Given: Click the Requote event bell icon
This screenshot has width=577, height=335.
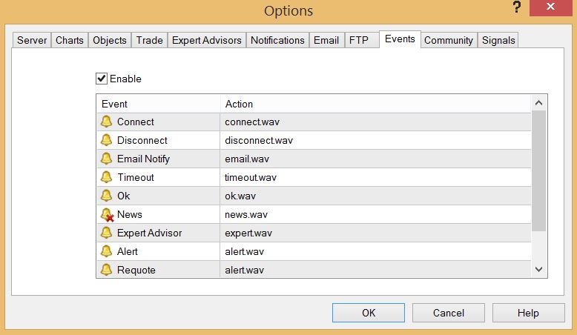Looking at the screenshot, I should click(106, 270).
